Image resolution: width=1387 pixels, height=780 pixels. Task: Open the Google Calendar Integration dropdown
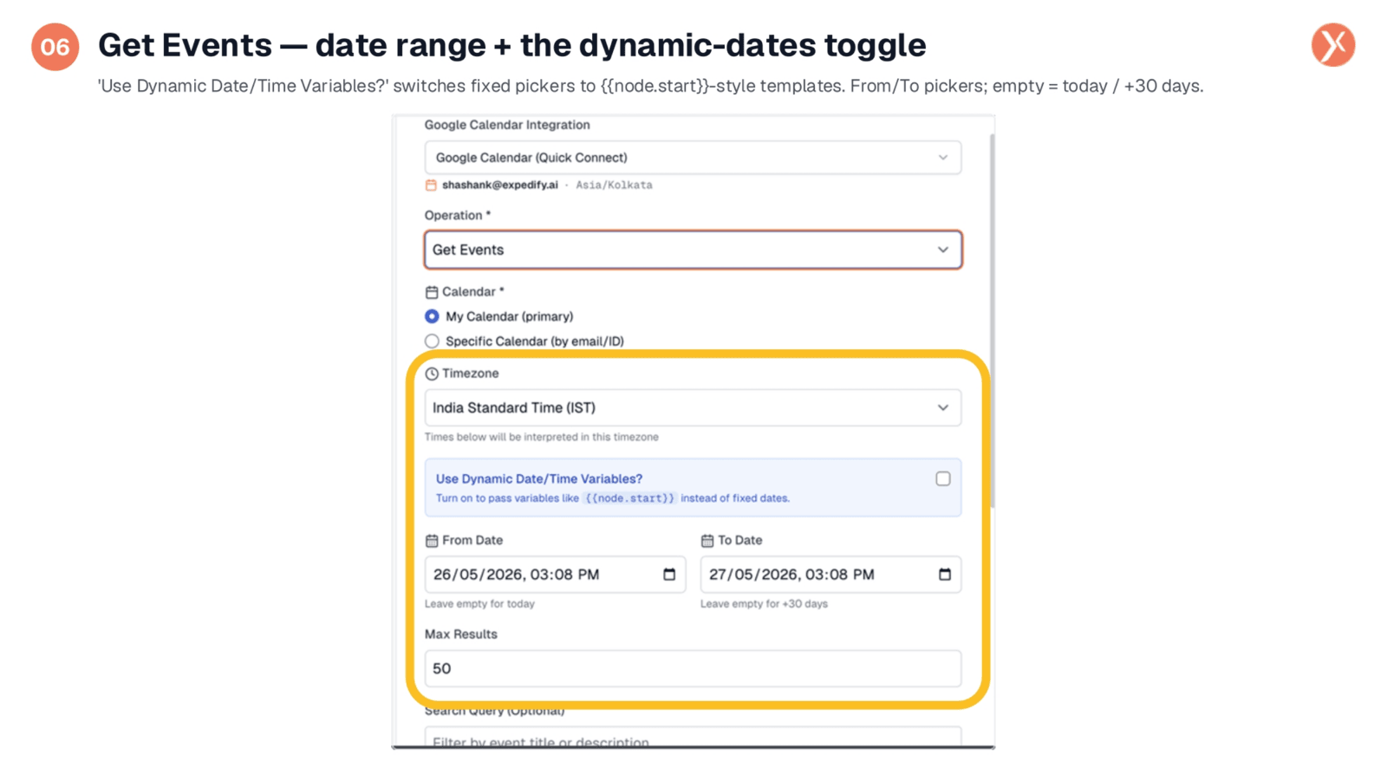[693, 158]
